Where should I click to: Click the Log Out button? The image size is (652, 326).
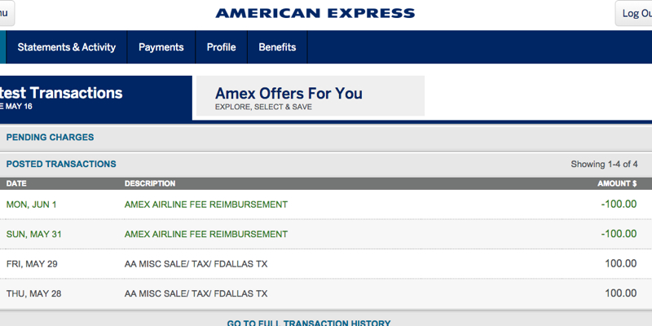(634, 13)
